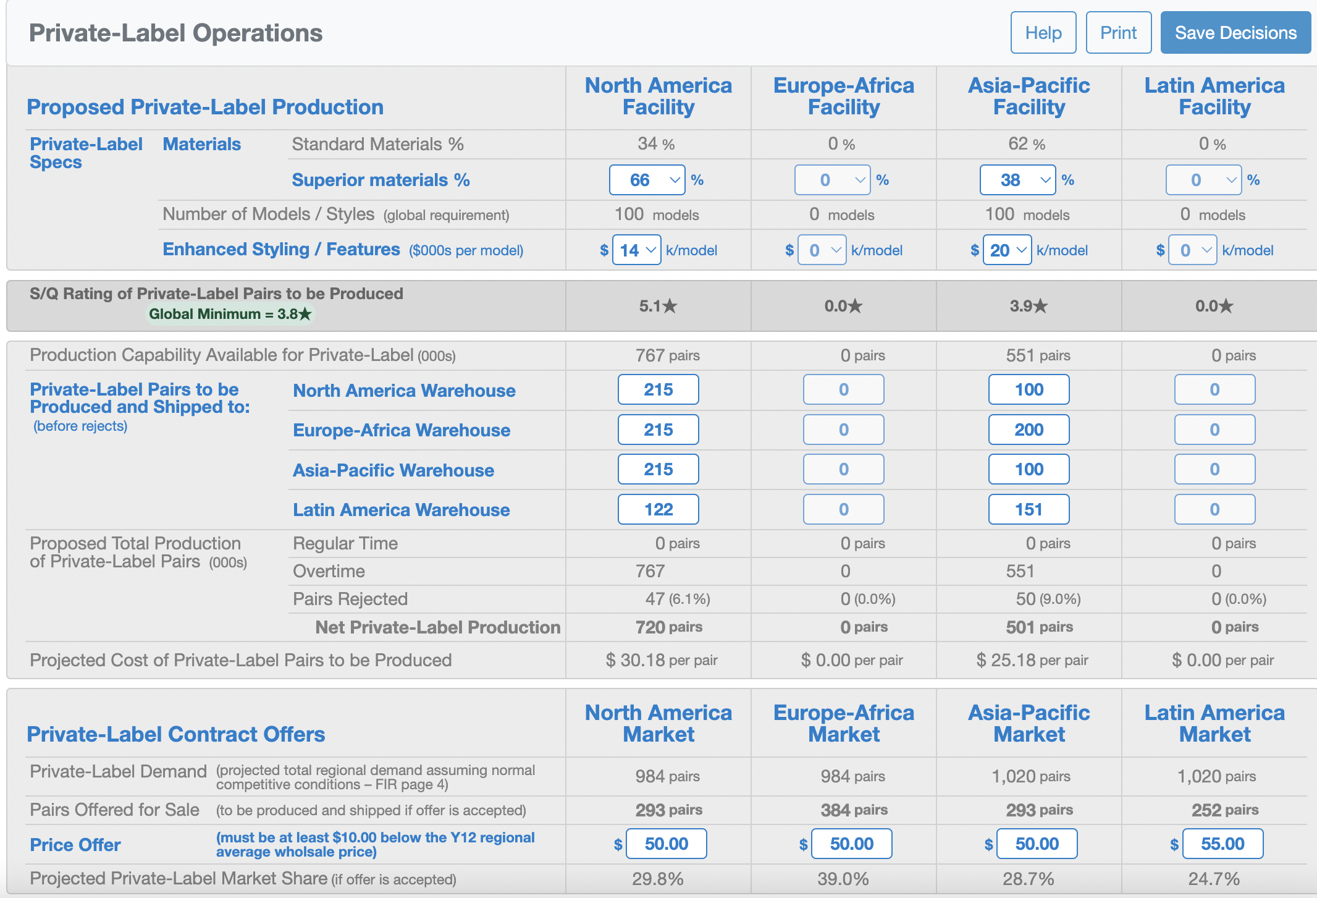
Task: Click the Print button
Action: click(x=1118, y=33)
